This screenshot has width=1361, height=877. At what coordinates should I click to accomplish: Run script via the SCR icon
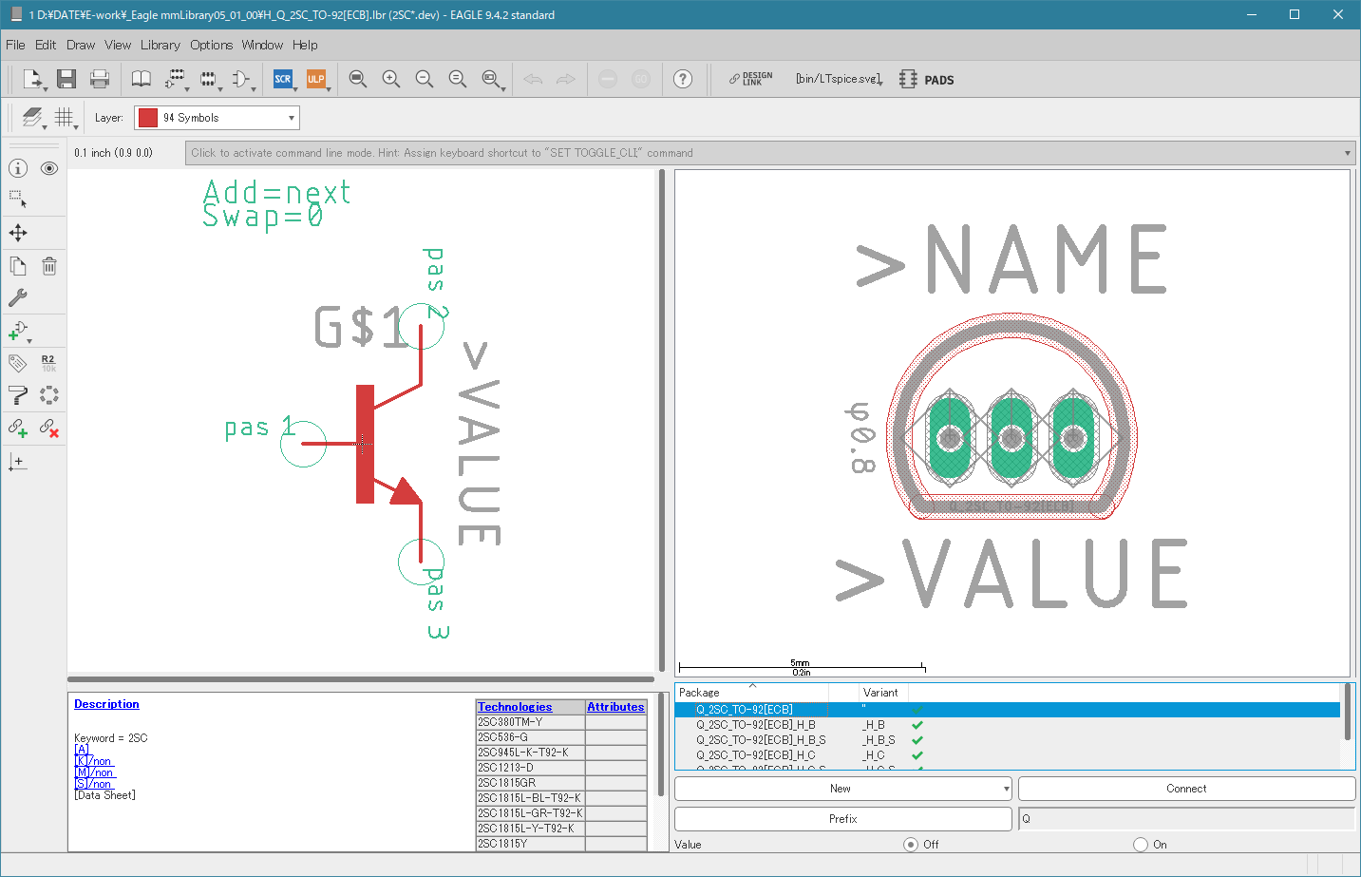(282, 79)
